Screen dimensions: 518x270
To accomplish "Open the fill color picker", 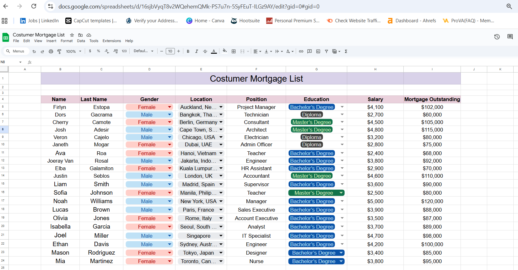I will (224, 51).
